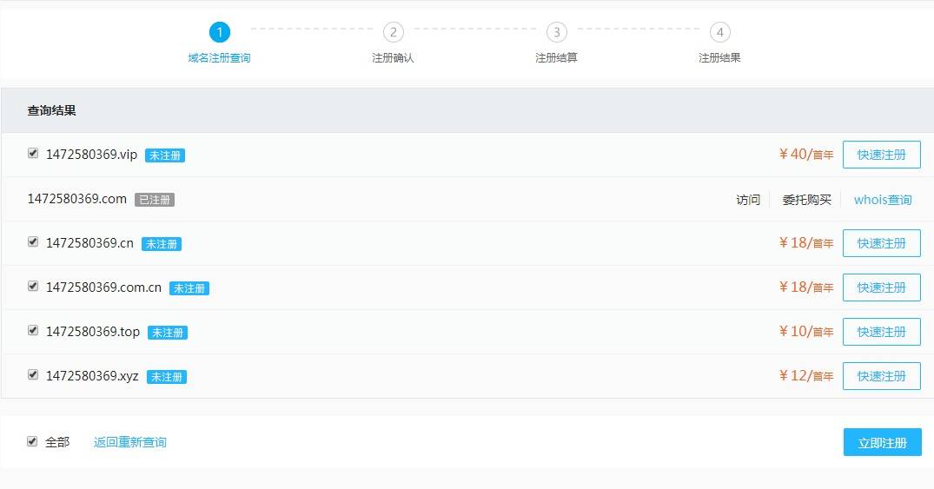Screen dimensions: 934x489
Task: Uncheck the 1472580369.cn checkbox
Action: click(x=33, y=242)
